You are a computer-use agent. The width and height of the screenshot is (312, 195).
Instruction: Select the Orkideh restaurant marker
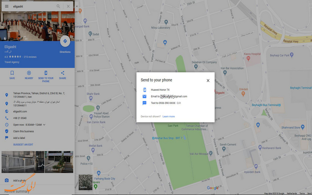pos(243,94)
